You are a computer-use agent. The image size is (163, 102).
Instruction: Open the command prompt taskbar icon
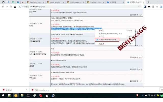28,95
